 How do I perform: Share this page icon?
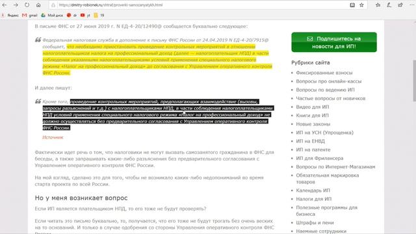coord(400,5)
